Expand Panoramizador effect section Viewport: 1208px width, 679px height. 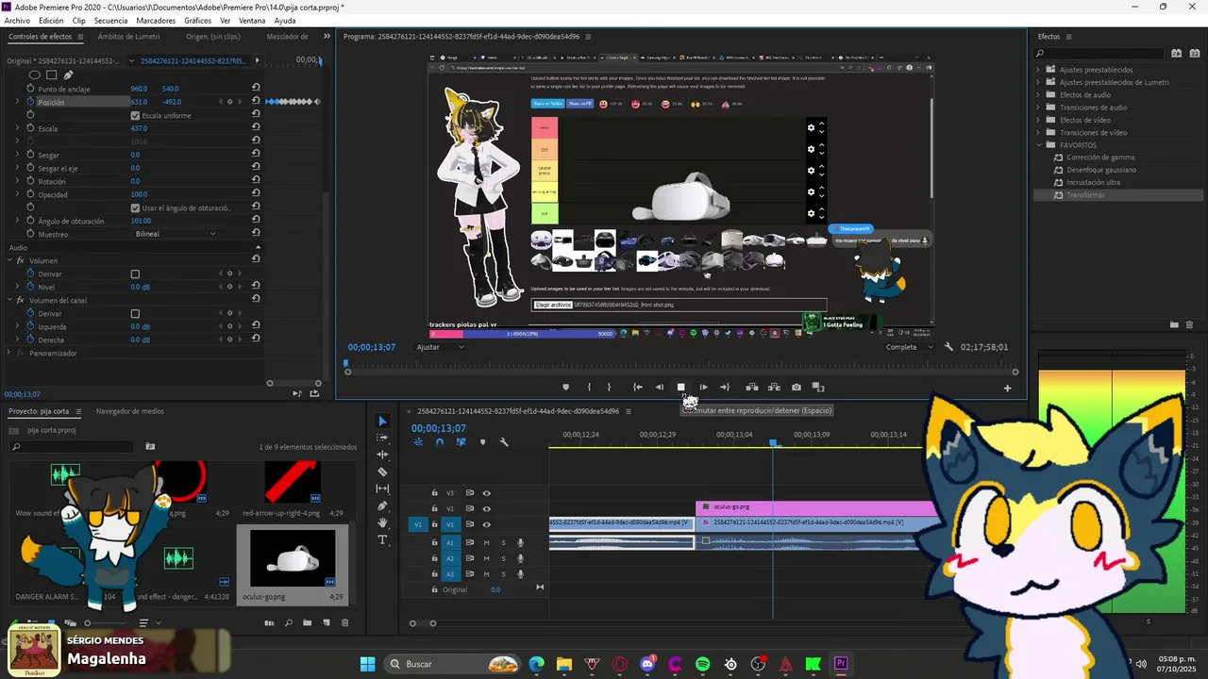click(8, 353)
